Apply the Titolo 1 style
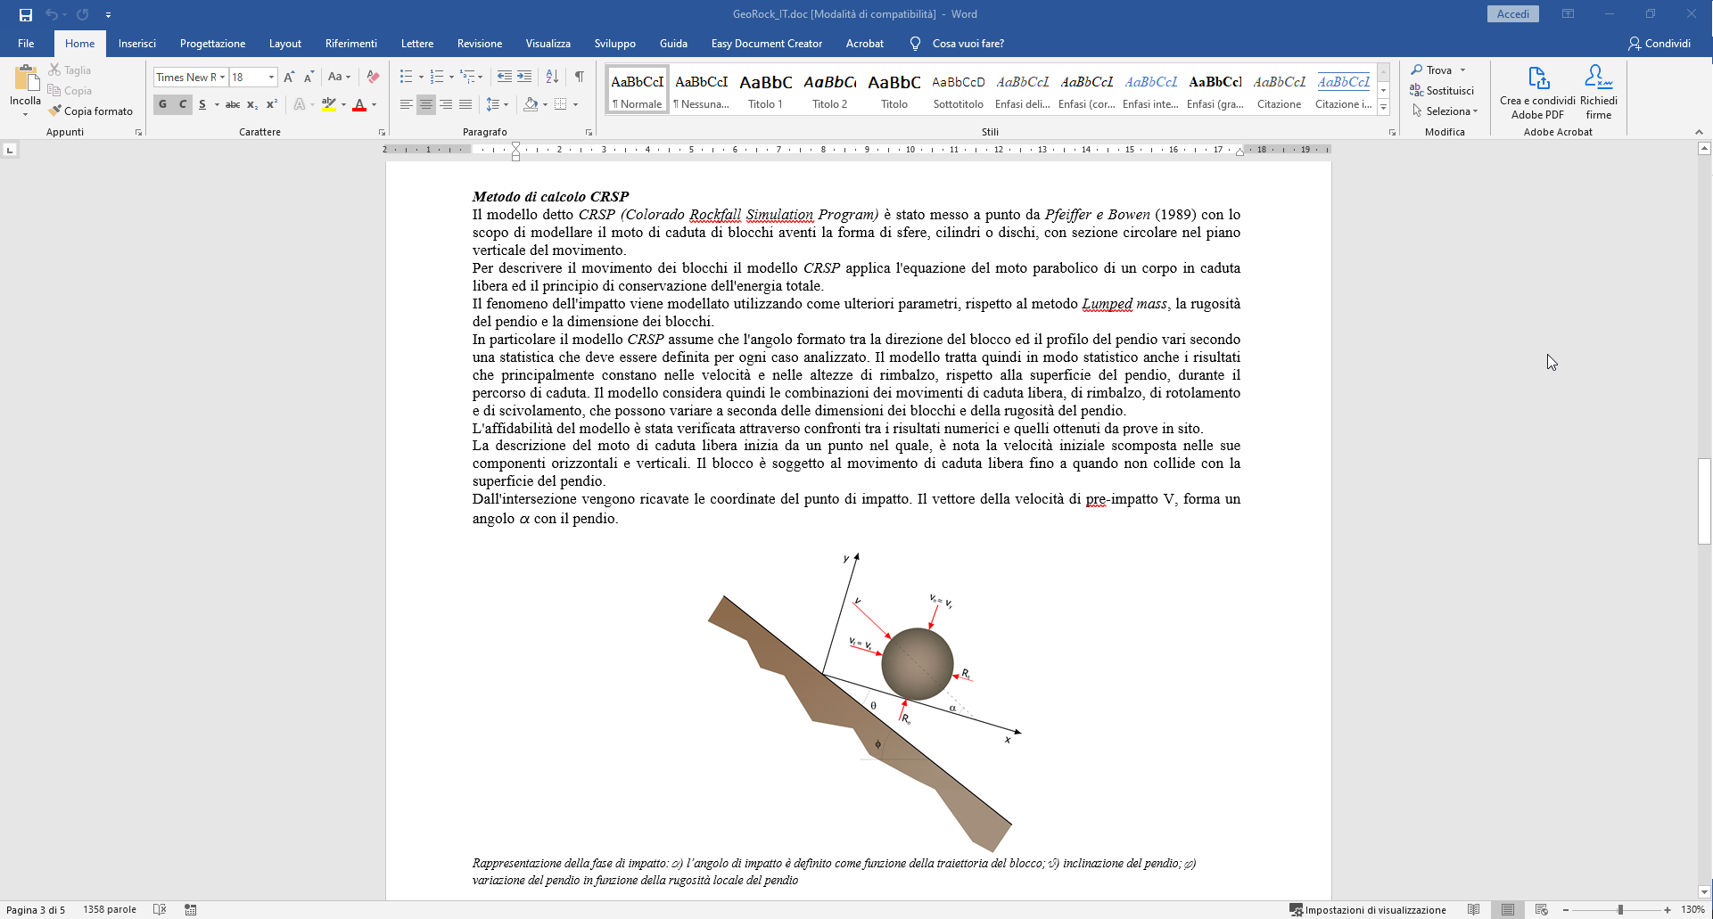 [x=765, y=89]
